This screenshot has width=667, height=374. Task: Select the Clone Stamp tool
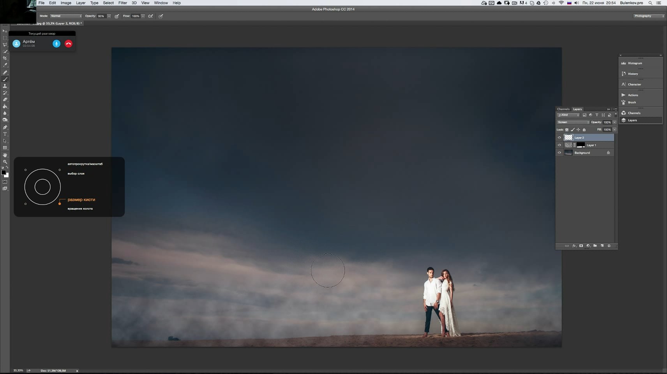[5, 86]
